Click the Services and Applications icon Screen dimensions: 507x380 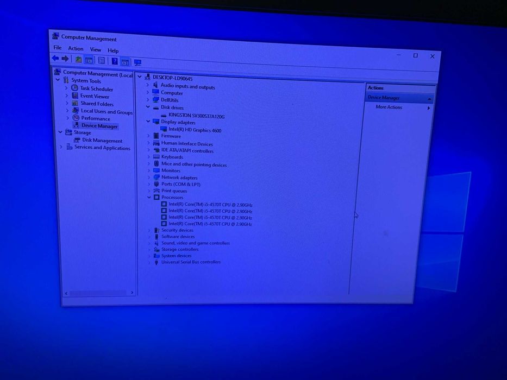click(x=70, y=147)
